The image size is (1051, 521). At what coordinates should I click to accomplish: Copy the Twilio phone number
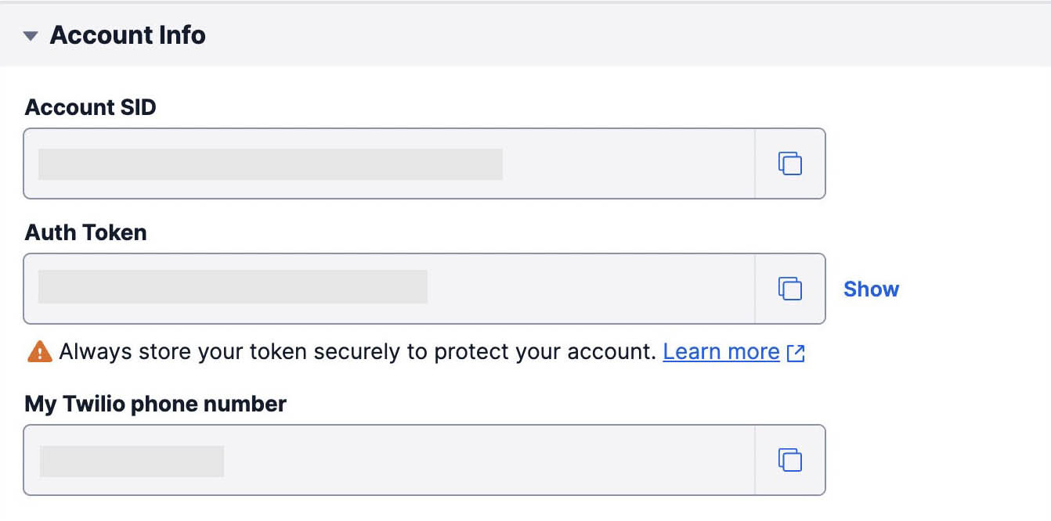[x=789, y=460]
